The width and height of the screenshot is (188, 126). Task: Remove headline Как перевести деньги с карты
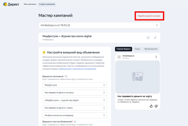[104, 108]
